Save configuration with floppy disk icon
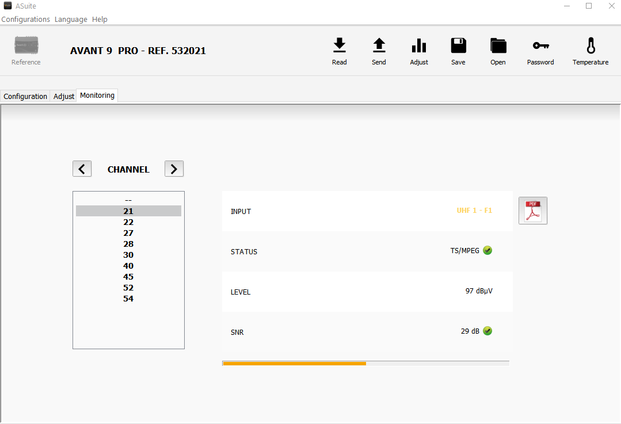Viewport: 621px width, 424px height. pos(458,45)
